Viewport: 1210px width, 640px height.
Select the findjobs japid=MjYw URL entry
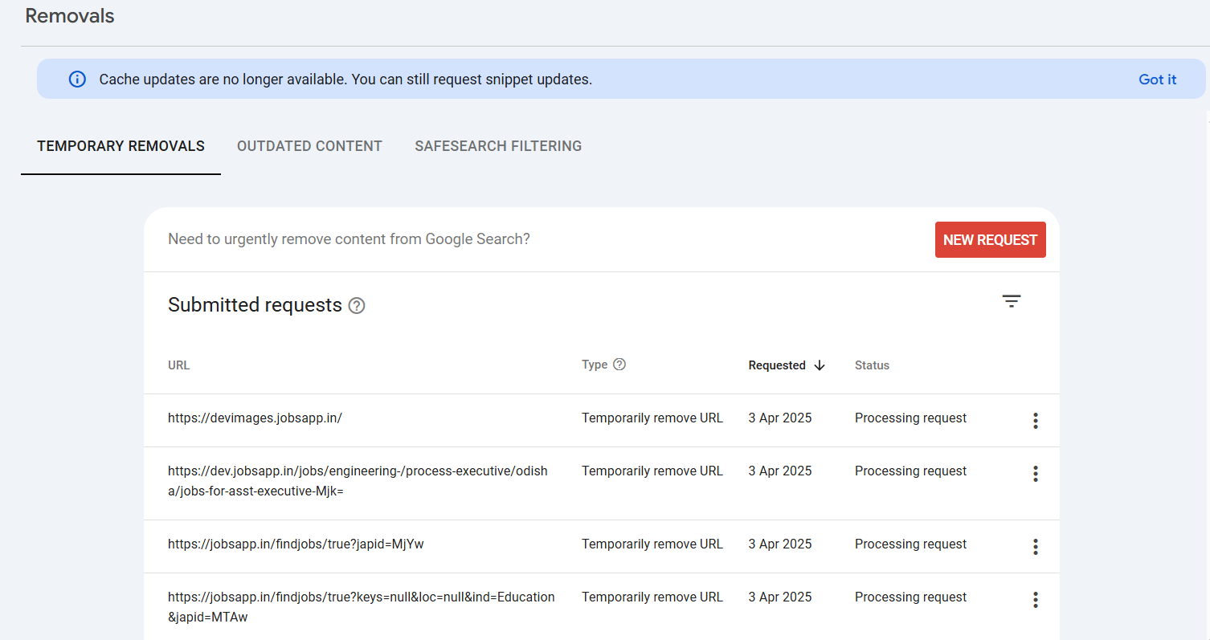[296, 544]
